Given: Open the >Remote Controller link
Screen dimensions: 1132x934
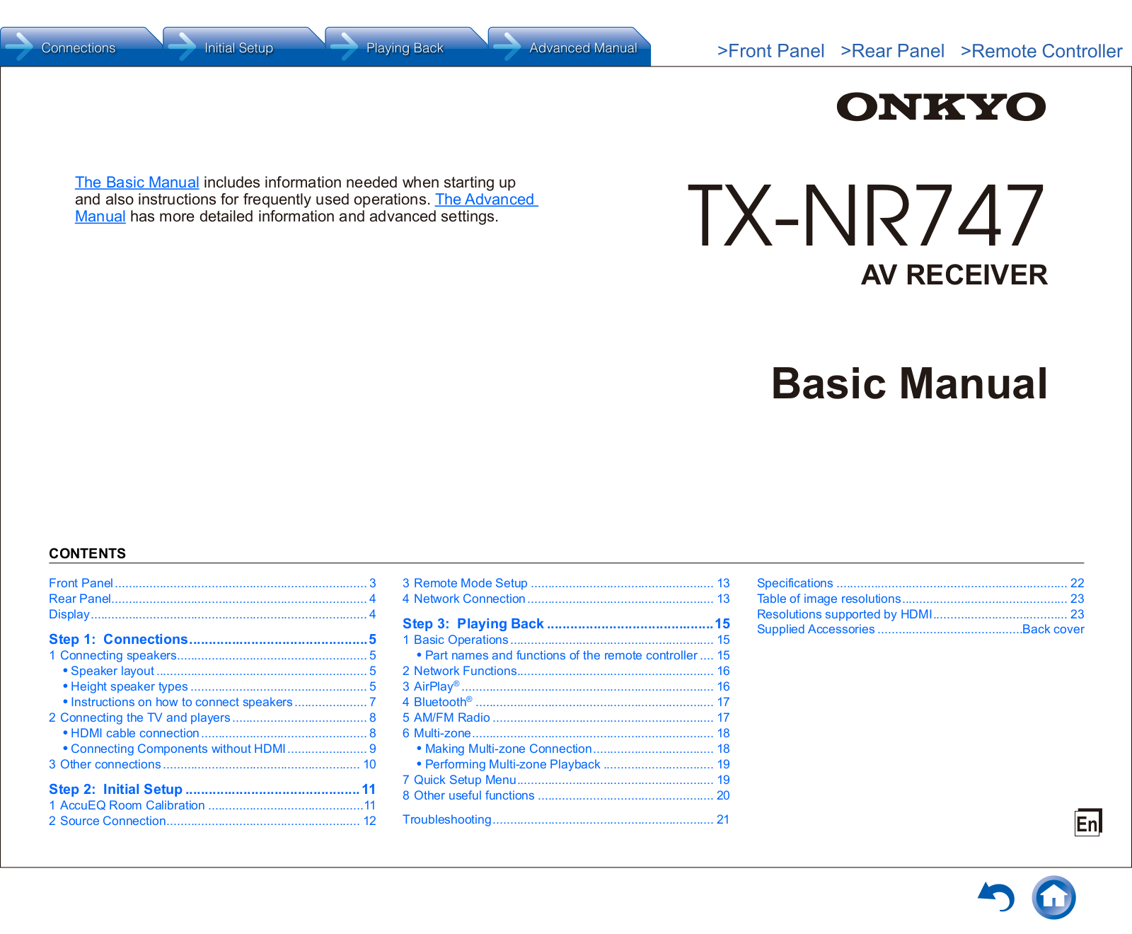Looking at the screenshot, I should 1041,51.
